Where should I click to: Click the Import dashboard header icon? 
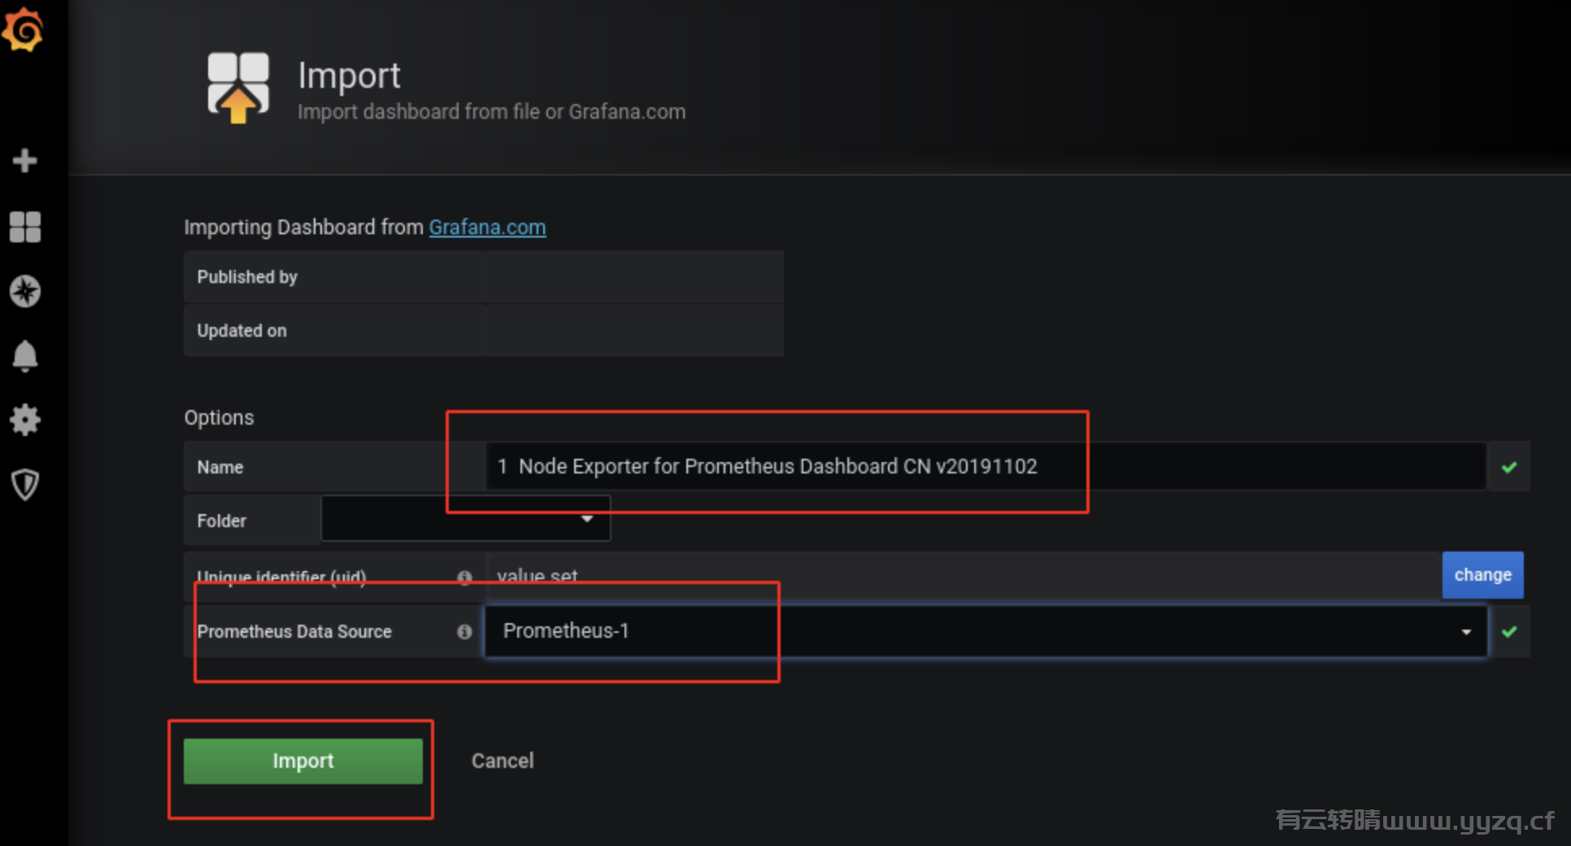click(x=237, y=87)
